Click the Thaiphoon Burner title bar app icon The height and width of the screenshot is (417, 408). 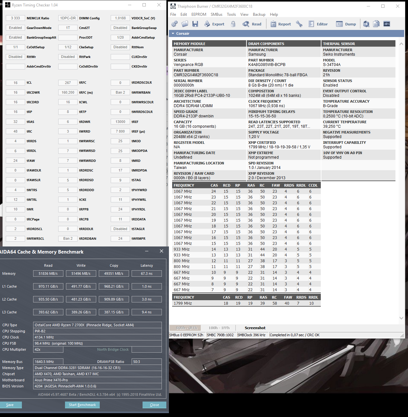[x=173, y=6]
